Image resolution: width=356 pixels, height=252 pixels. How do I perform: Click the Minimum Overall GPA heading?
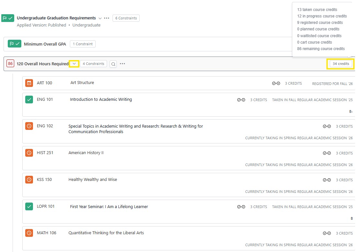(x=45, y=44)
